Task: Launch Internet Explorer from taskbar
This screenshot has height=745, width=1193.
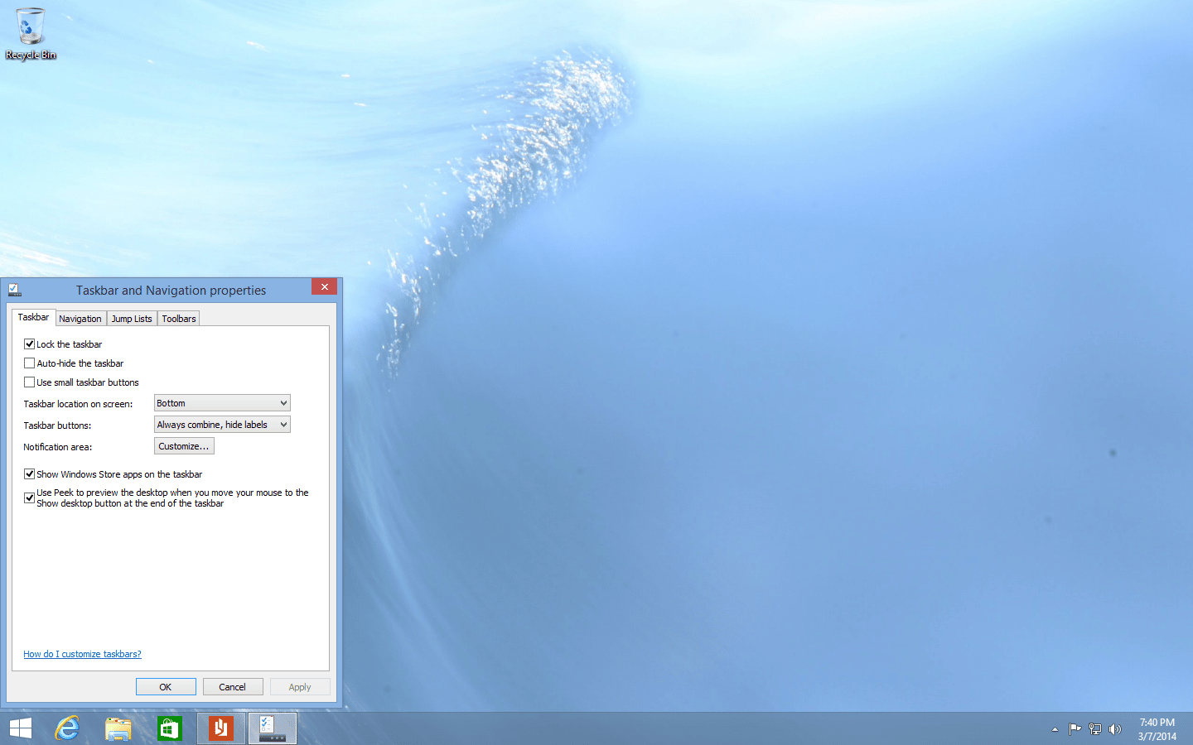Action: pyautogui.click(x=67, y=728)
